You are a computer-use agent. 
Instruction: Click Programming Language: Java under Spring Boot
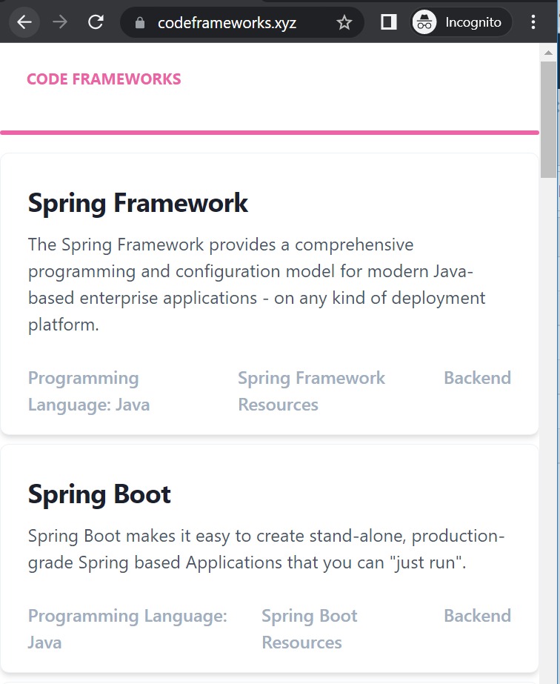pos(127,629)
